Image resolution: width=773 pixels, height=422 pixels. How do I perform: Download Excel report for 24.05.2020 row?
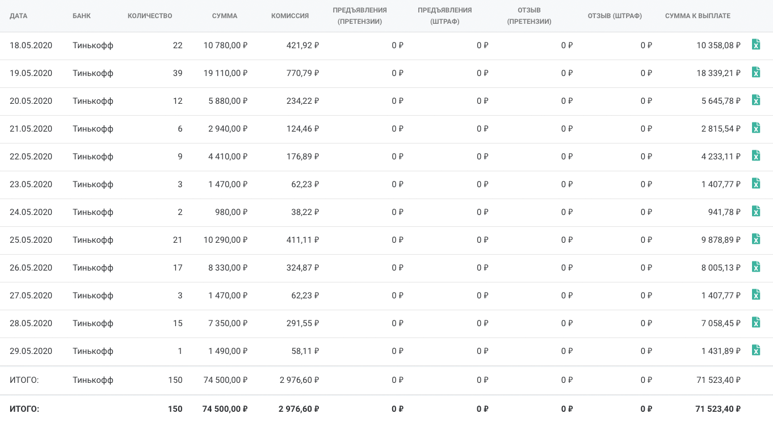pyautogui.click(x=756, y=211)
